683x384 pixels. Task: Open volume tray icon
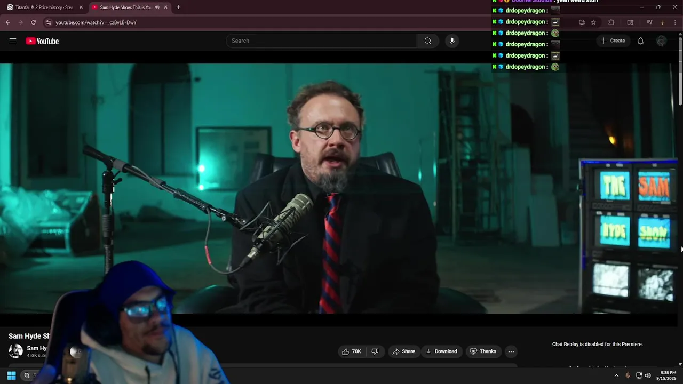tap(648, 375)
